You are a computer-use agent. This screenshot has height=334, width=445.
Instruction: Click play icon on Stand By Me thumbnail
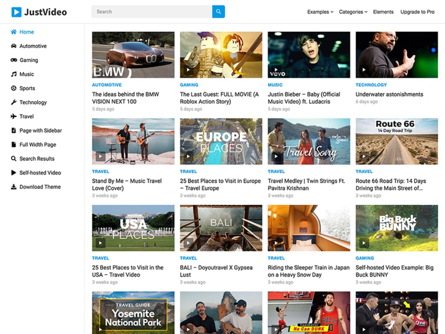click(100, 156)
